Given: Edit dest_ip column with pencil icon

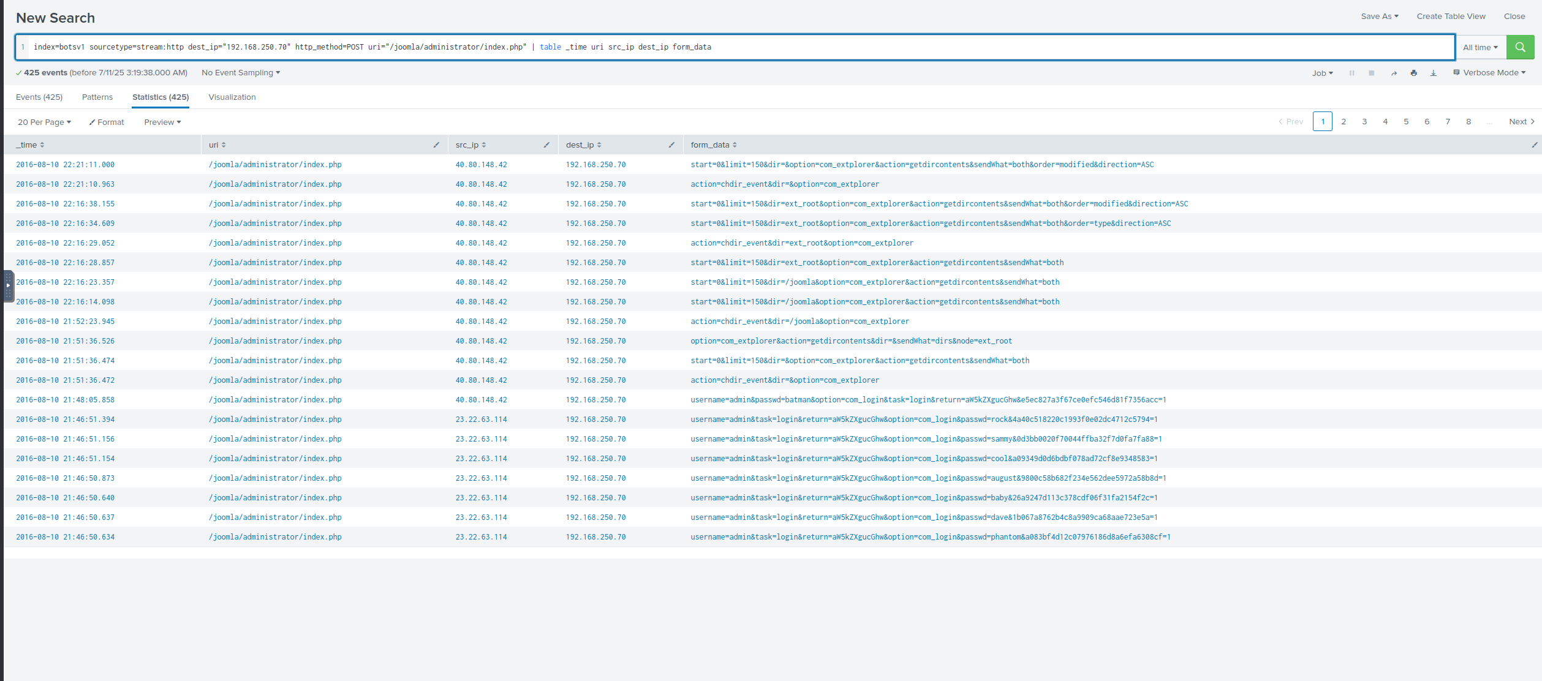Looking at the screenshot, I should point(671,145).
